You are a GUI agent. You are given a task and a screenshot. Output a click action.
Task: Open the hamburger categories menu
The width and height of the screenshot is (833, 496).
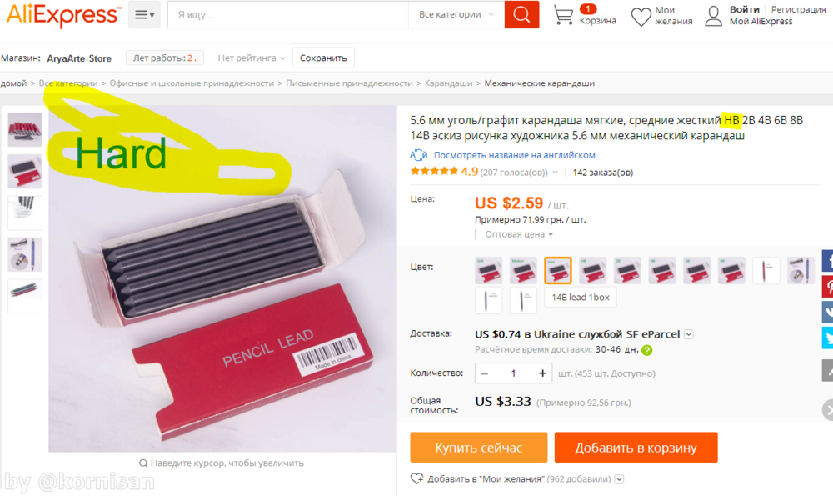144,15
